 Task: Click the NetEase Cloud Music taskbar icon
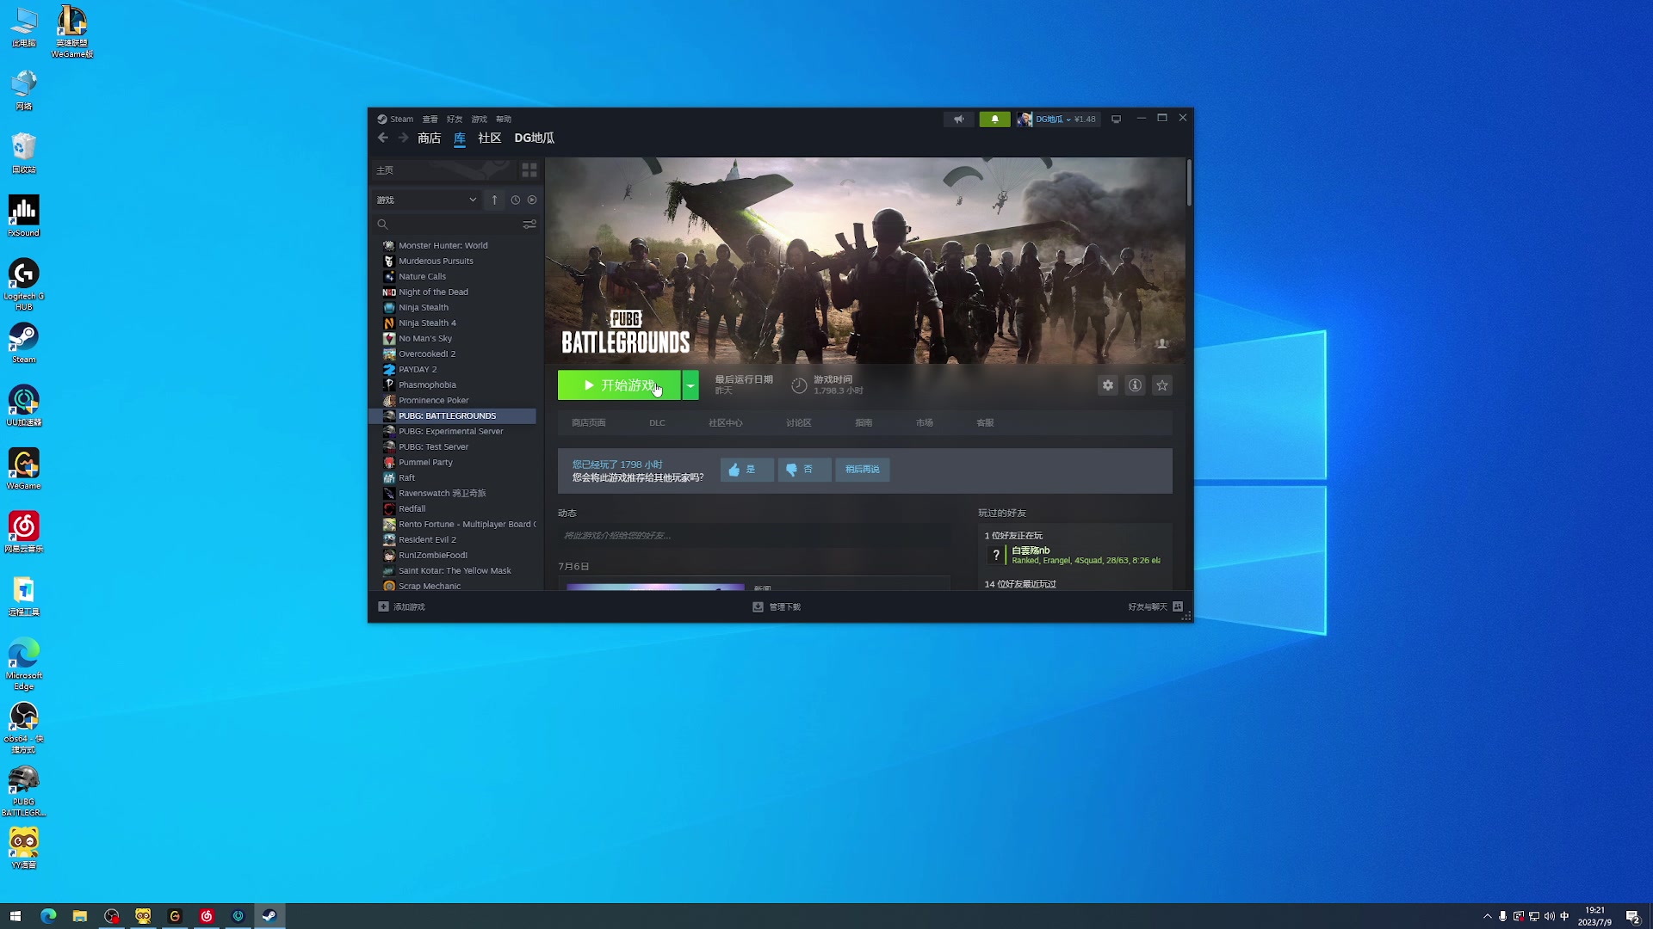pos(207,916)
